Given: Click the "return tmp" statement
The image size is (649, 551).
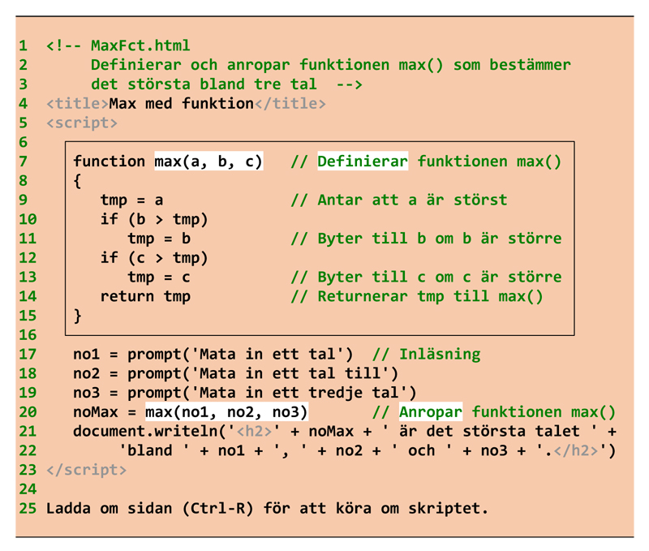Looking at the screenshot, I should coord(145,296).
